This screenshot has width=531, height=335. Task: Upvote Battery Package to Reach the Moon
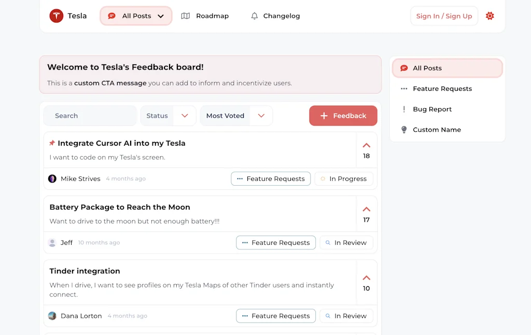click(366, 210)
